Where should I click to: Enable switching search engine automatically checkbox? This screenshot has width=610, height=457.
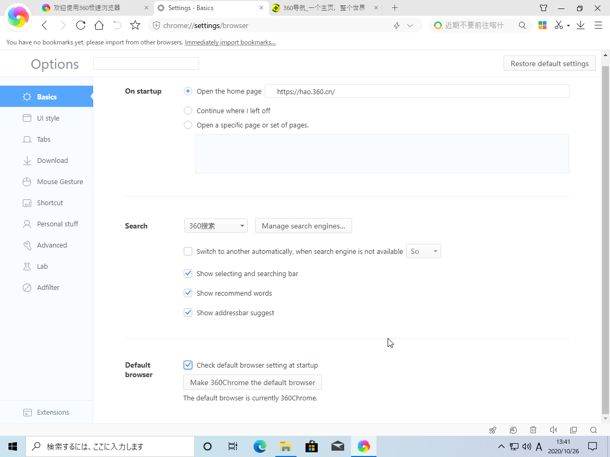(188, 251)
